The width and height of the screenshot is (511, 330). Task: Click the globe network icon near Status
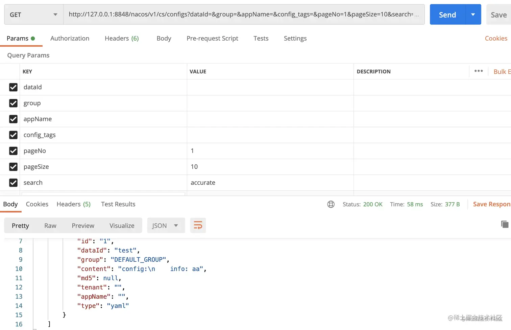[x=331, y=204]
